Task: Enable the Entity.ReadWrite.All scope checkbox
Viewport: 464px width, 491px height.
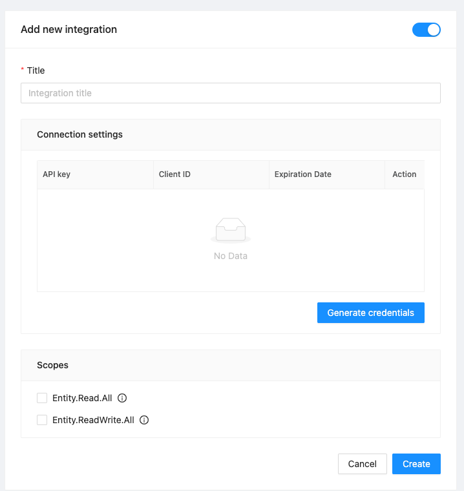Action: (42, 420)
